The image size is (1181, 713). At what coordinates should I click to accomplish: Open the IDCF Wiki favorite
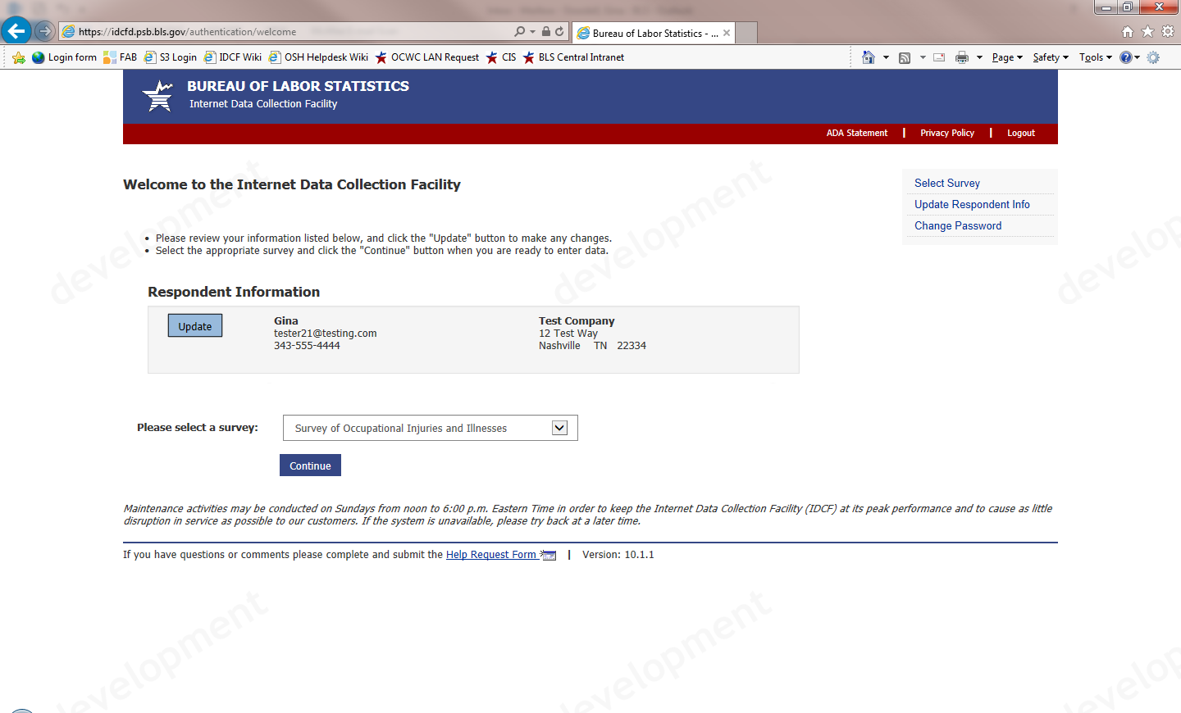[233, 57]
